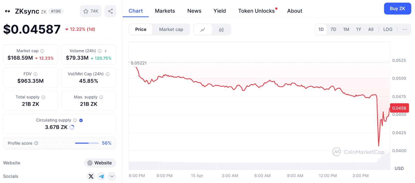Click the Profile score info icon
The image size is (415, 183).
coord(36,143)
